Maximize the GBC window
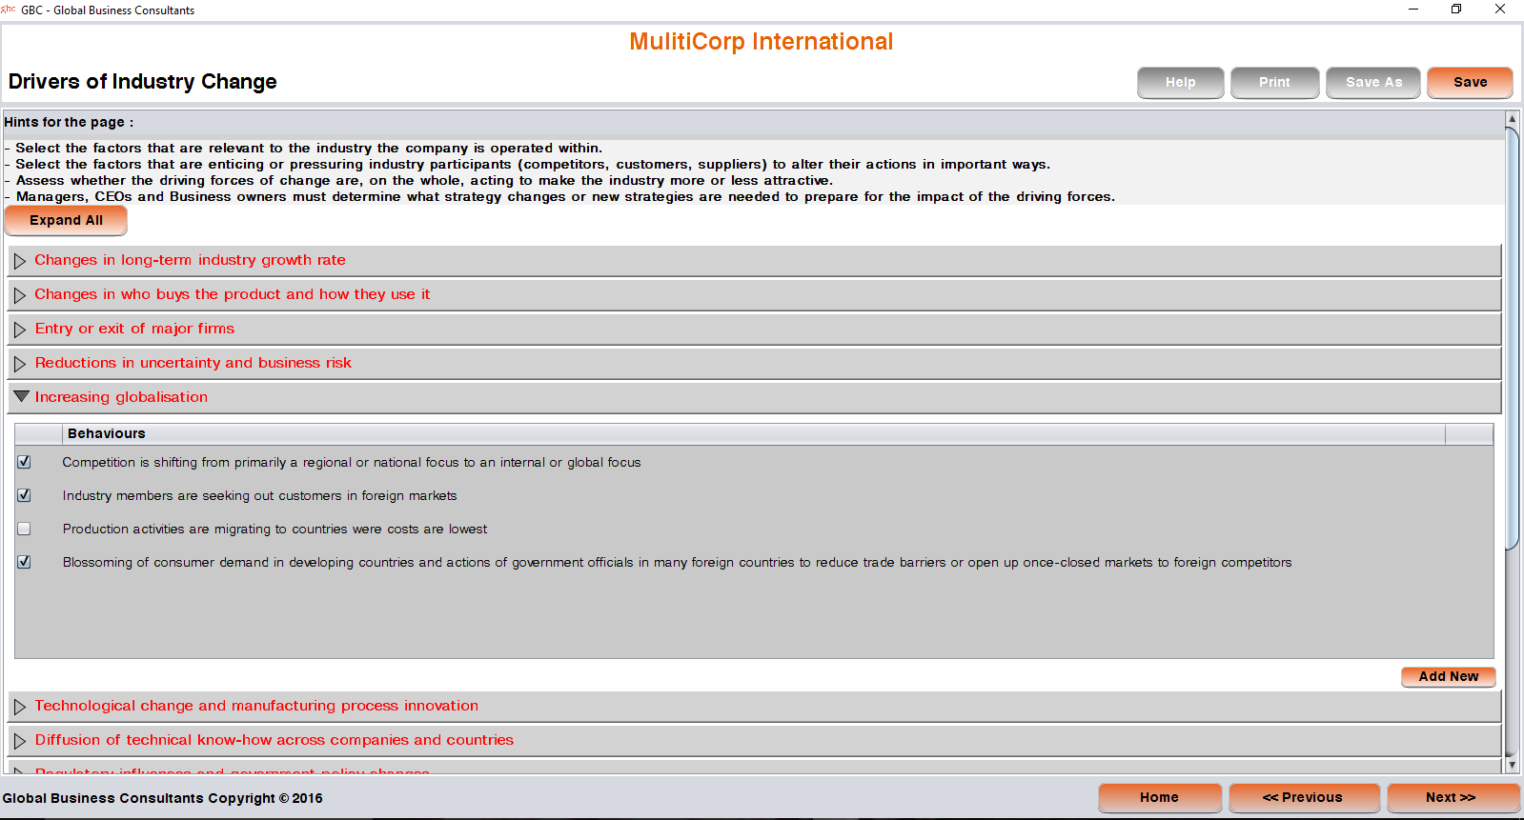The height and width of the screenshot is (820, 1524). pos(1456,10)
